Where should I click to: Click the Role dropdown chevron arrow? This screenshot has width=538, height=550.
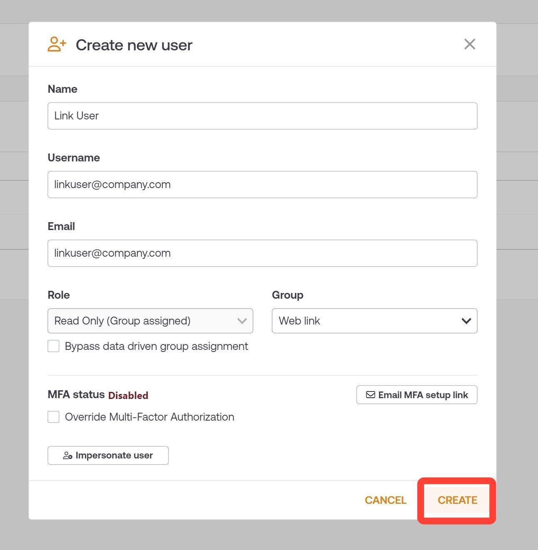click(242, 321)
